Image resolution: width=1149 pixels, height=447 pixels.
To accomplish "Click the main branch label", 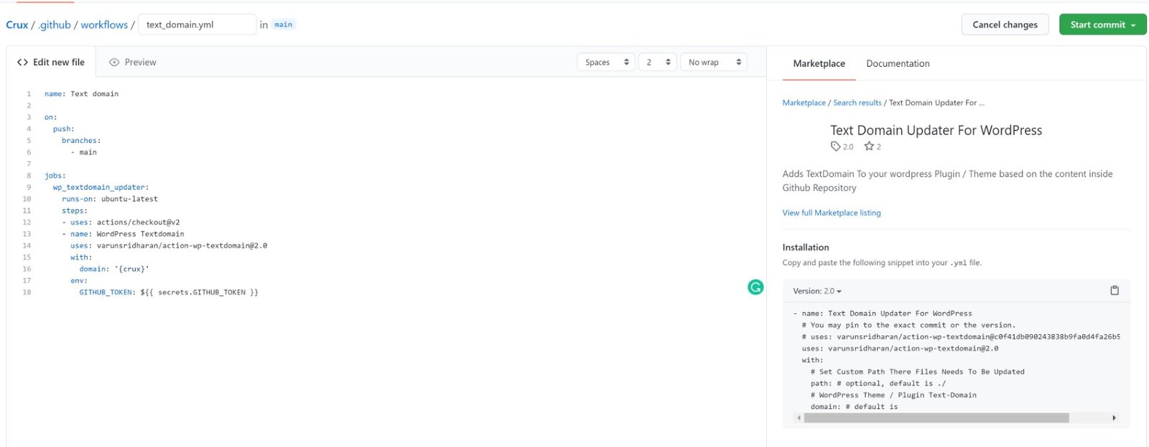I will click(x=284, y=24).
